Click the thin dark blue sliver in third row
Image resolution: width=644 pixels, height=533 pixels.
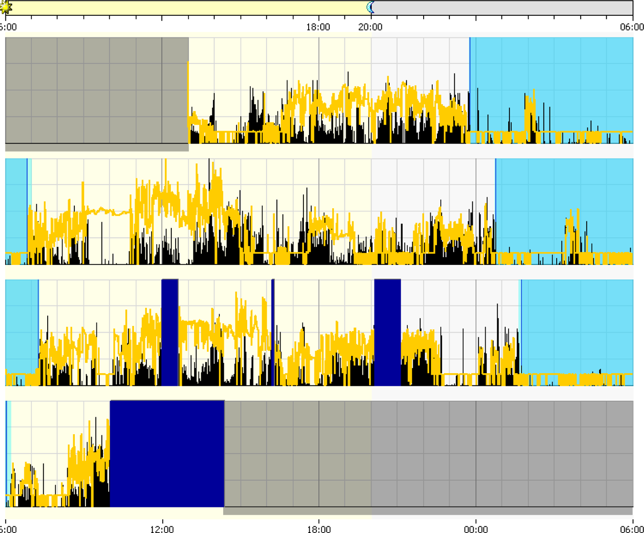coord(273,333)
